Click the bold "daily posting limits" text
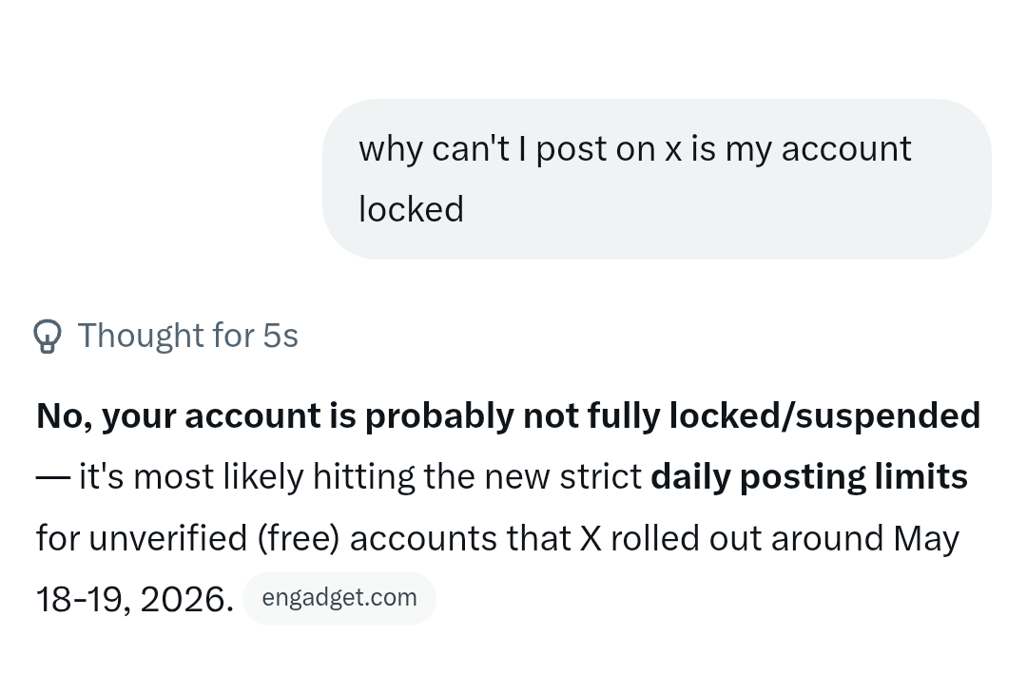Image resolution: width=1027 pixels, height=694 pixels. 809,476
